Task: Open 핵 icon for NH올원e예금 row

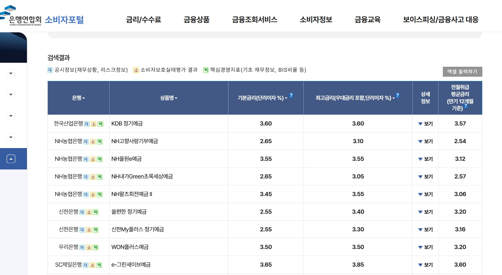Action: [99, 159]
